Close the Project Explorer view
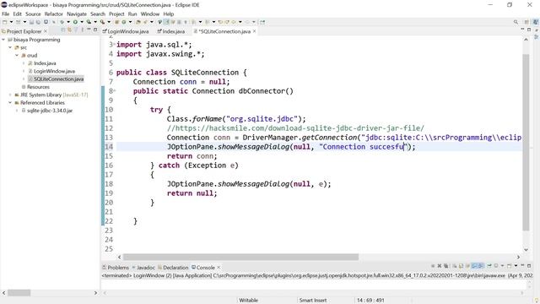 [x=46, y=31]
